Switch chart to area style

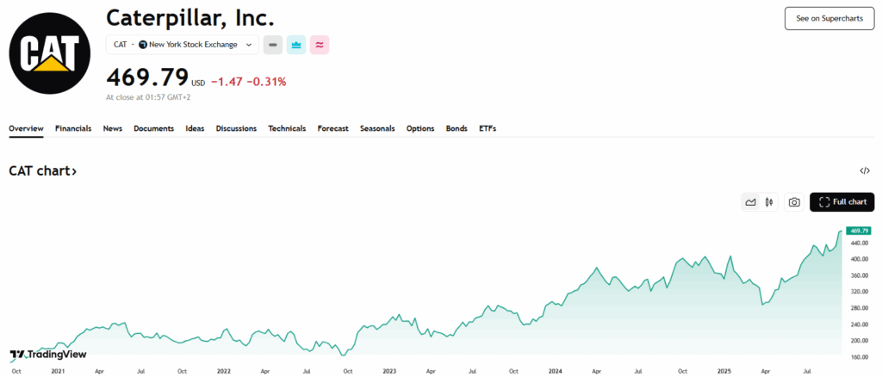(x=751, y=202)
